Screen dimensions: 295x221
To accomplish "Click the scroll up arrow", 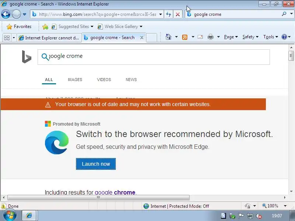I will [x=291, y=48].
